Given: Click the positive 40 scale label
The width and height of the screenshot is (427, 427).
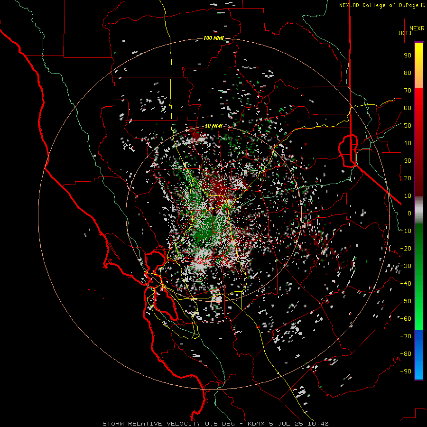Looking at the screenshot, I should point(408,143).
